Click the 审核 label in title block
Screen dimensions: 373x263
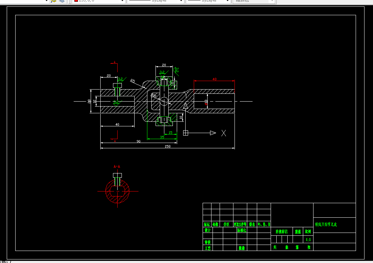(x=208, y=242)
